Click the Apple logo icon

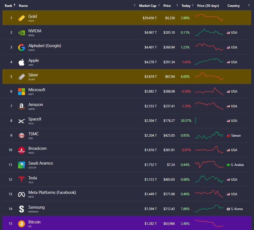21,62
